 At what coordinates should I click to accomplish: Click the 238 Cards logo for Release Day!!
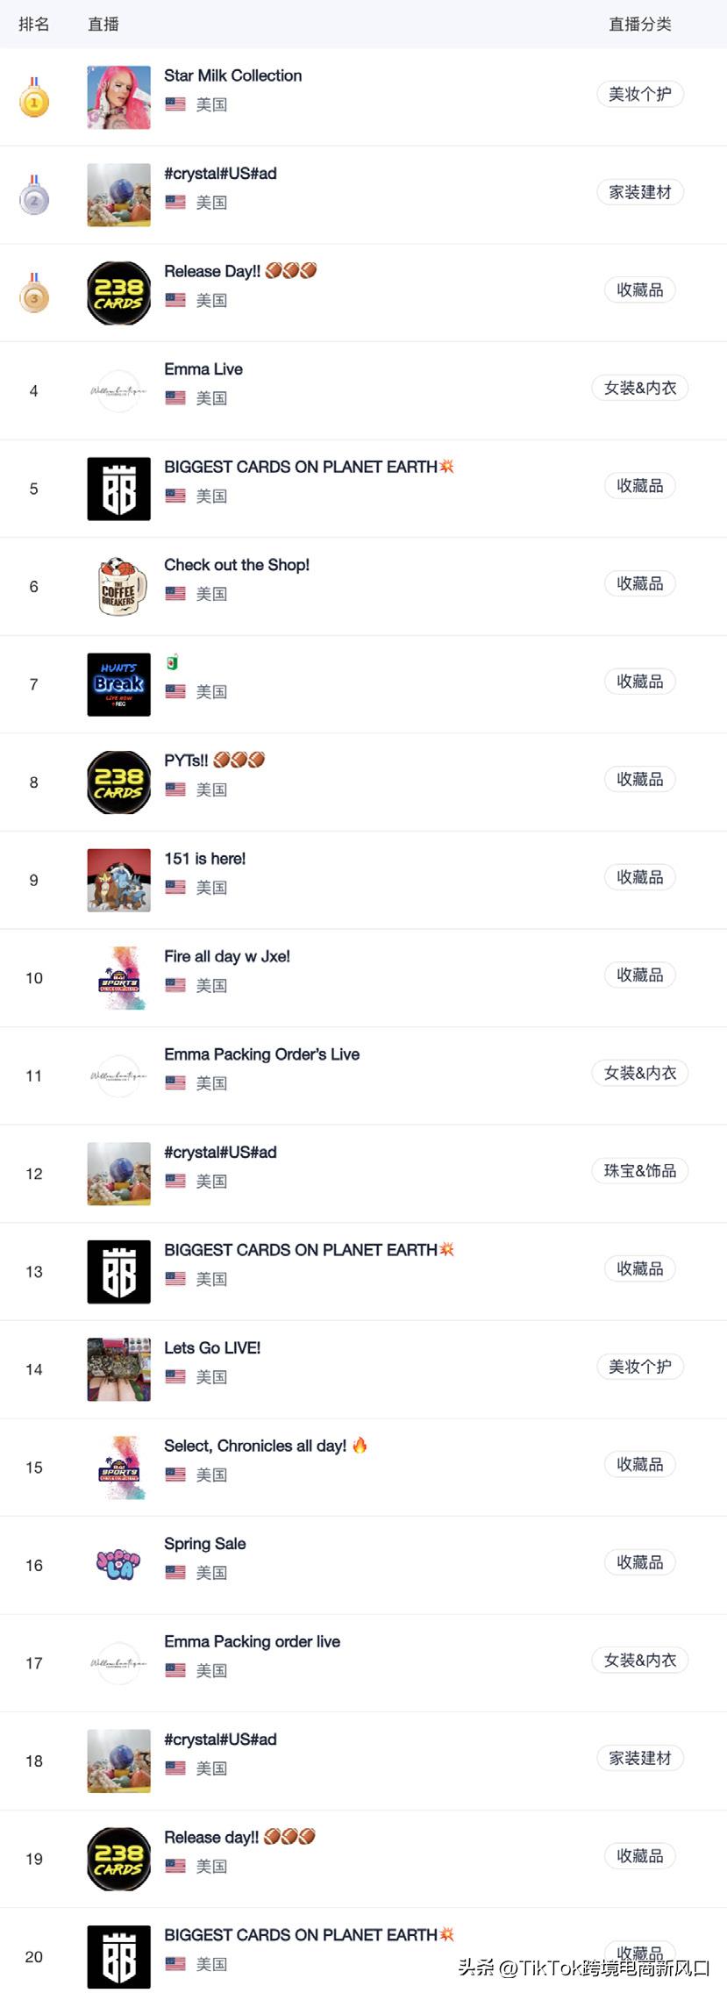118,293
